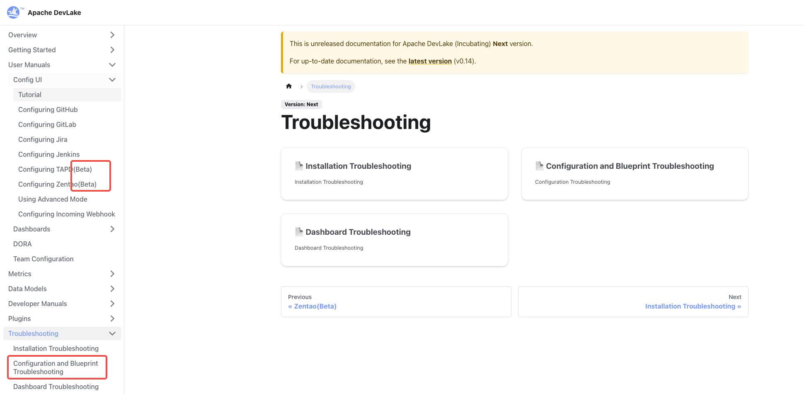Open Configuration and Blueprint Troubleshooting card
The height and width of the screenshot is (394, 804).
[x=635, y=174]
